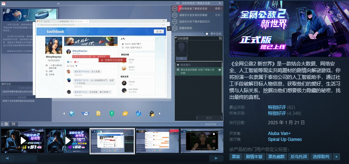The image size is (349, 164).
Task: Click the go arrow in toothbook address bar
Action: (x=164, y=25)
